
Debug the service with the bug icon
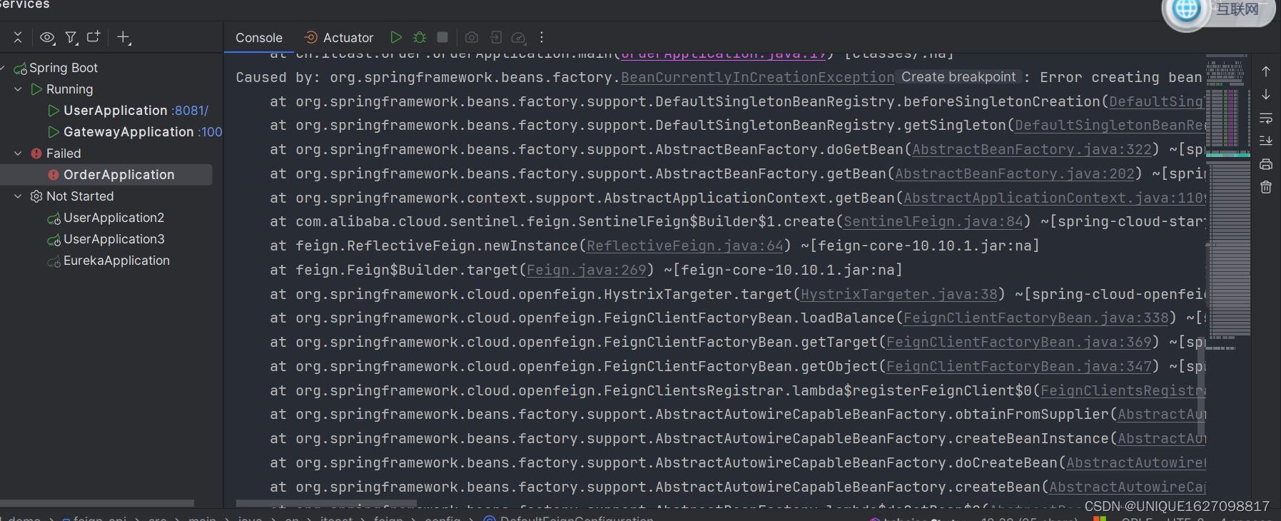click(x=420, y=37)
